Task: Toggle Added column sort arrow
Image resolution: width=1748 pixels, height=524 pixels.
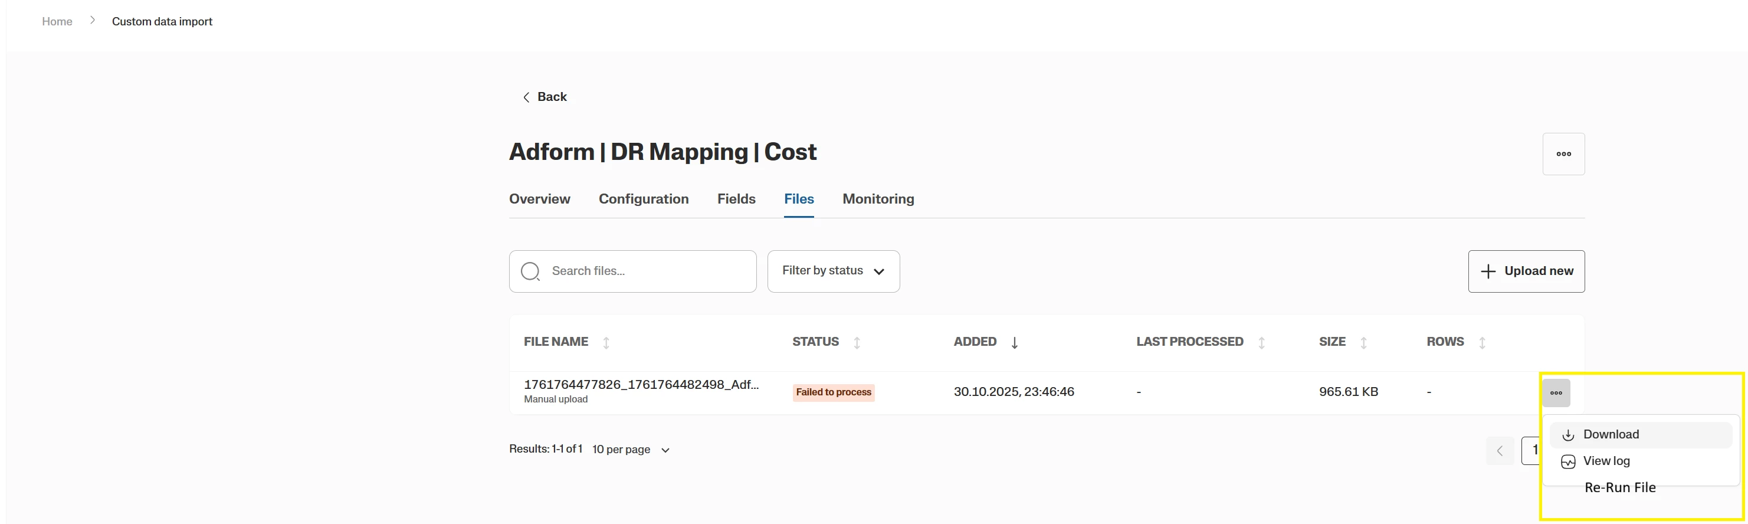Action: pos(1015,343)
